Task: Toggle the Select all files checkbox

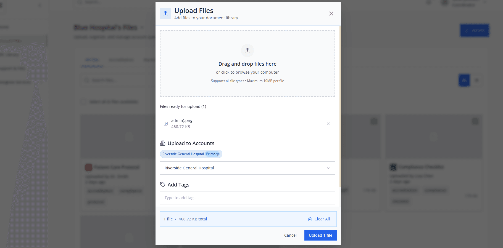Action: [83, 102]
